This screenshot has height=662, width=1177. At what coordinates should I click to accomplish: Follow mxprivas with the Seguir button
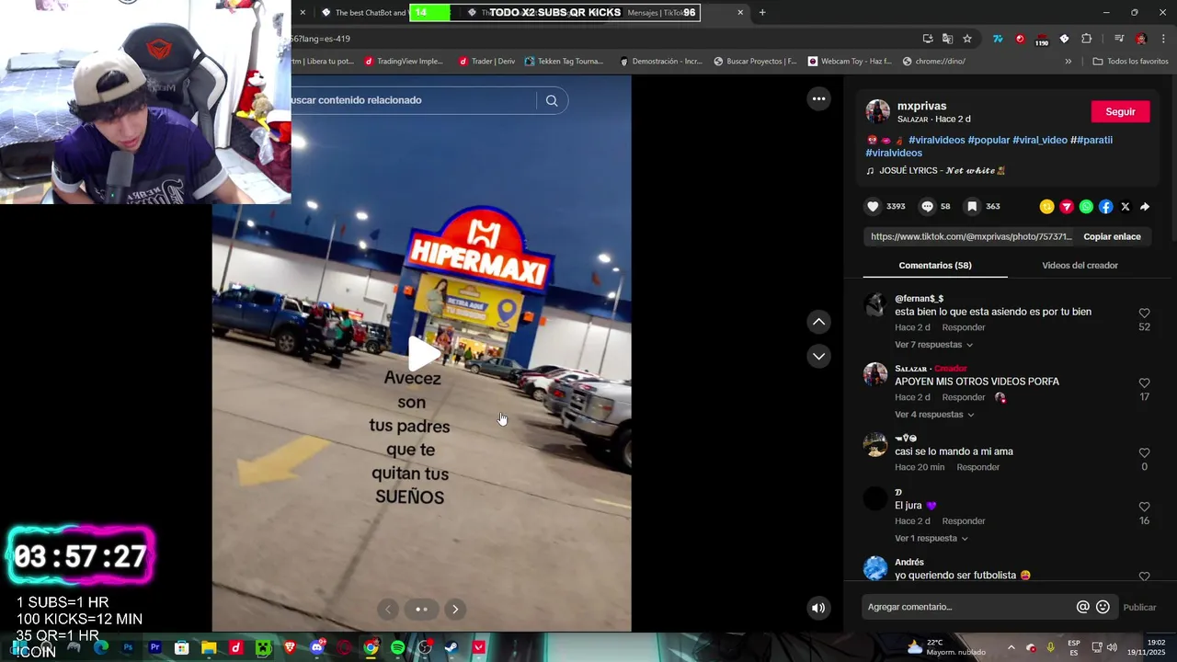pos(1120,111)
